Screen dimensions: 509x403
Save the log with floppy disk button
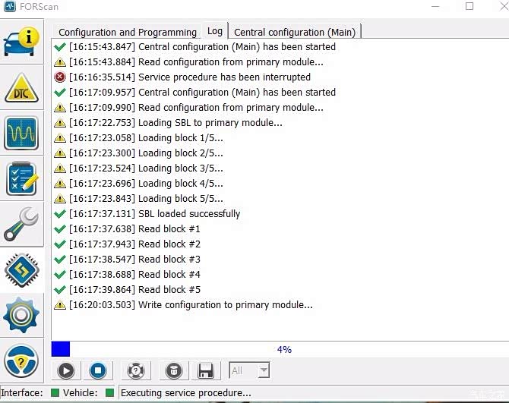[206, 370]
